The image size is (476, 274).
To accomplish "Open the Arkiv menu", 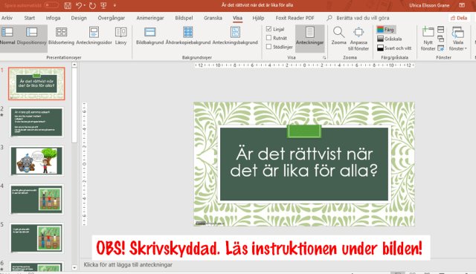I will 7,18.
